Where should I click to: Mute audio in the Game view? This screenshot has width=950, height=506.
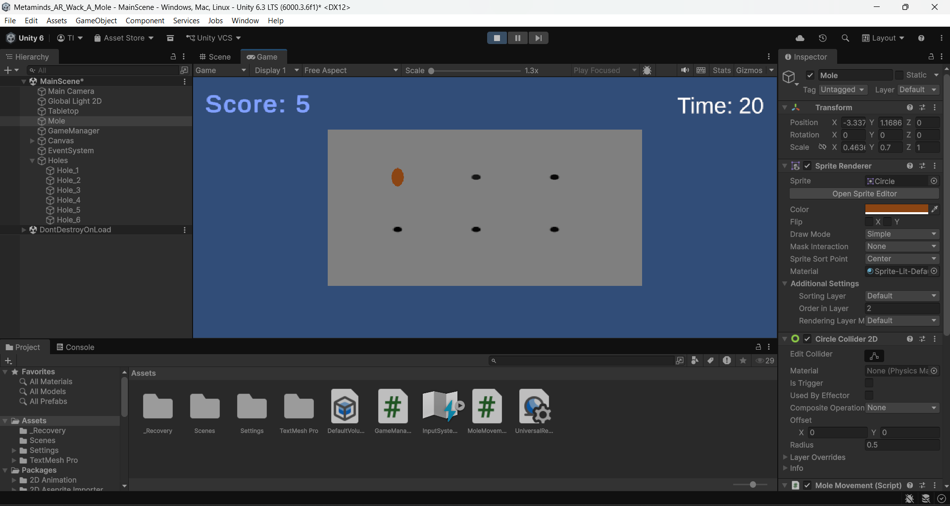[x=685, y=70]
